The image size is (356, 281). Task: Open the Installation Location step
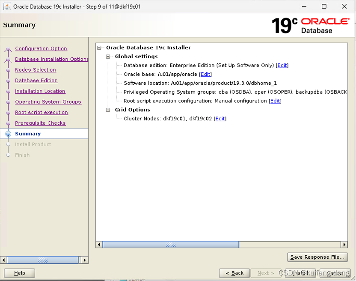(40, 91)
